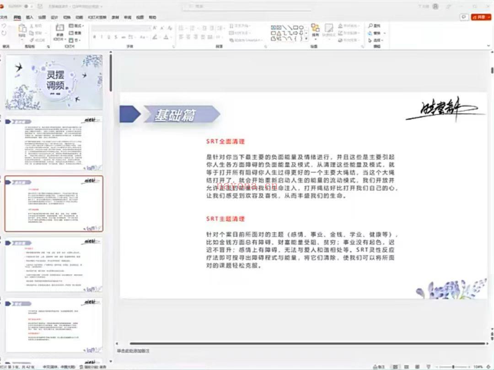The image size is (494, 370).
Task: Click the Clear Formatting icon
Action: [170, 28]
